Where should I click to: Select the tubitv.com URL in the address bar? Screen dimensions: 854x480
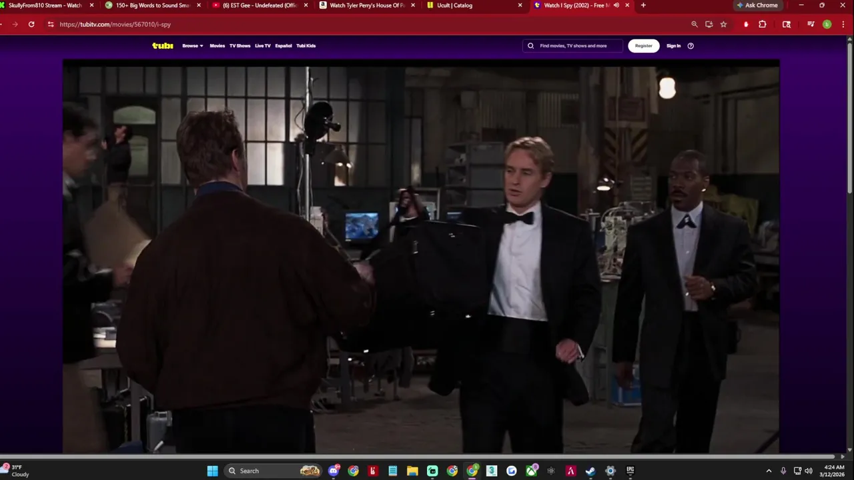115,24
